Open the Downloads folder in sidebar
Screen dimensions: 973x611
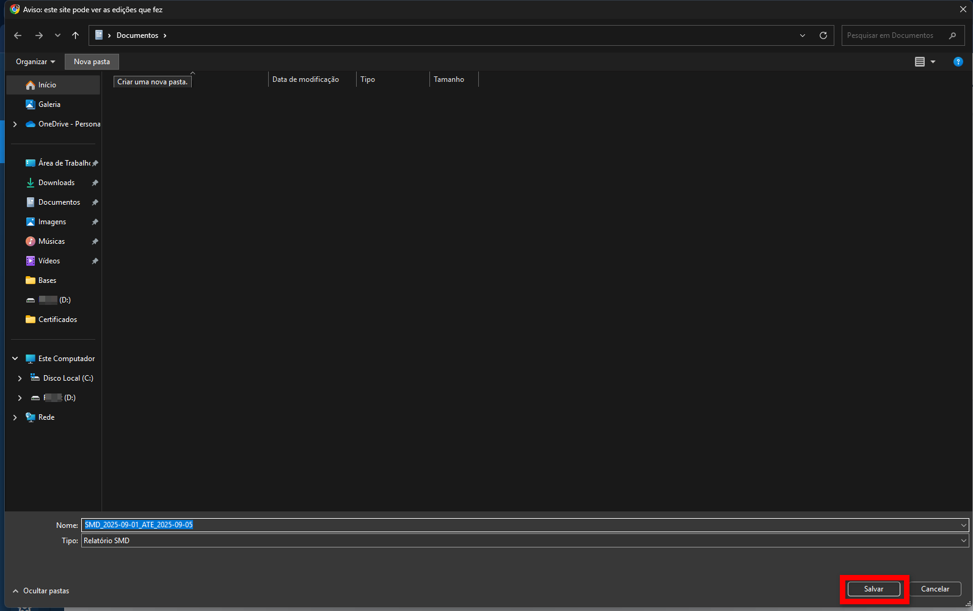click(x=56, y=183)
